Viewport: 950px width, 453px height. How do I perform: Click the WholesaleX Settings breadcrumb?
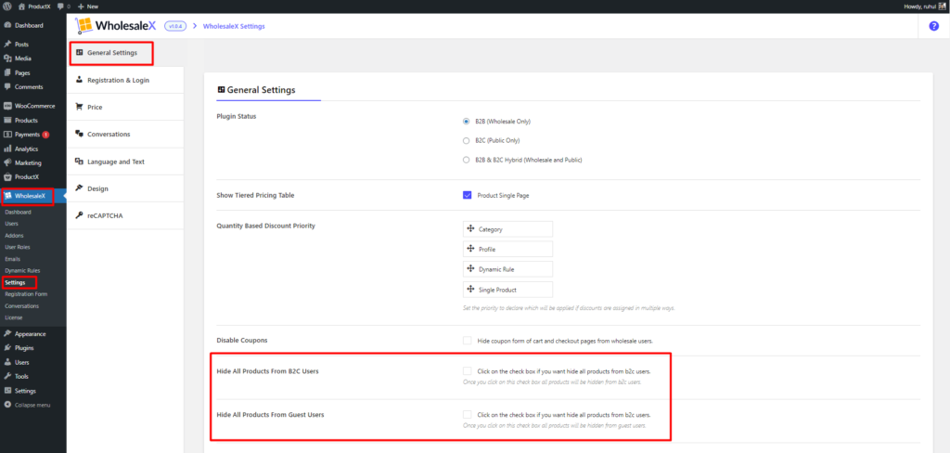[x=233, y=26]
